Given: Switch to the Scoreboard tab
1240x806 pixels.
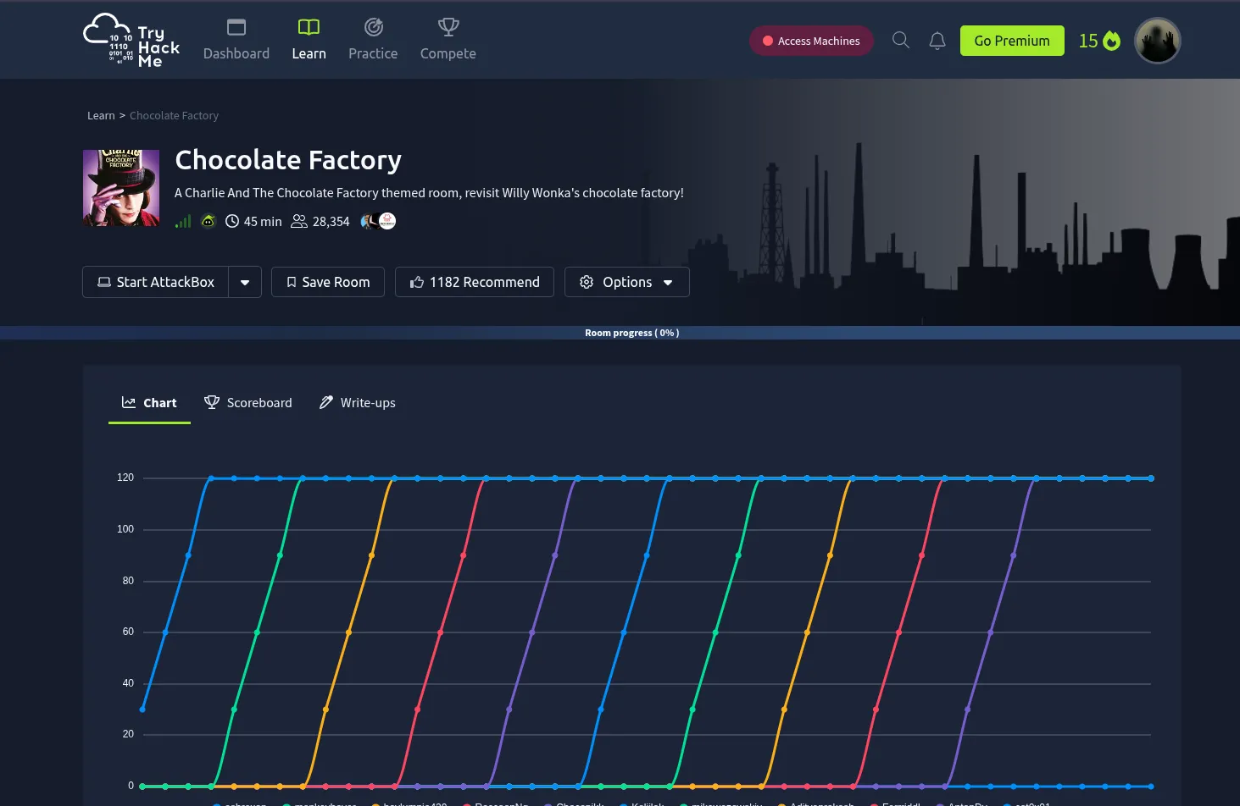Looking at the screenshot, I should click(248, 403).
